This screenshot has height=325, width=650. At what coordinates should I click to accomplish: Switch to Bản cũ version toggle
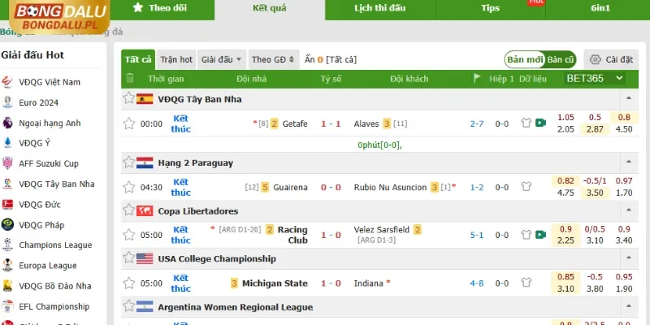click(561, 59)
